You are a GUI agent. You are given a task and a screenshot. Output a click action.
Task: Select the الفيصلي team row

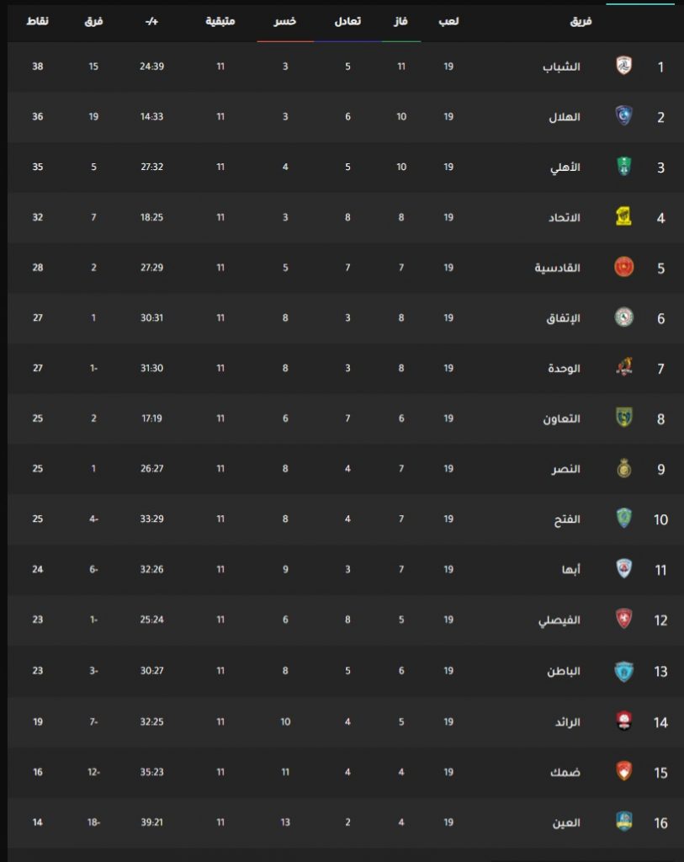pos(346,620)
